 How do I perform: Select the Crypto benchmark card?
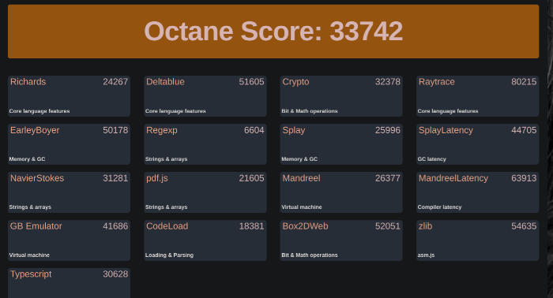pos(341,96)
